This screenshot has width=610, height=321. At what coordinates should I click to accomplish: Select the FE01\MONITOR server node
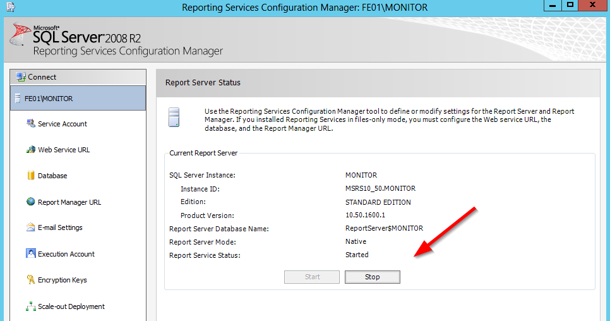coord(78,98)
